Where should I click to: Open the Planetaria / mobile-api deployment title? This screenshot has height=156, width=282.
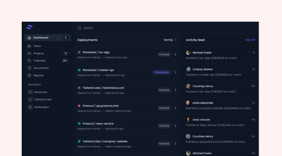tap(98, 70)
